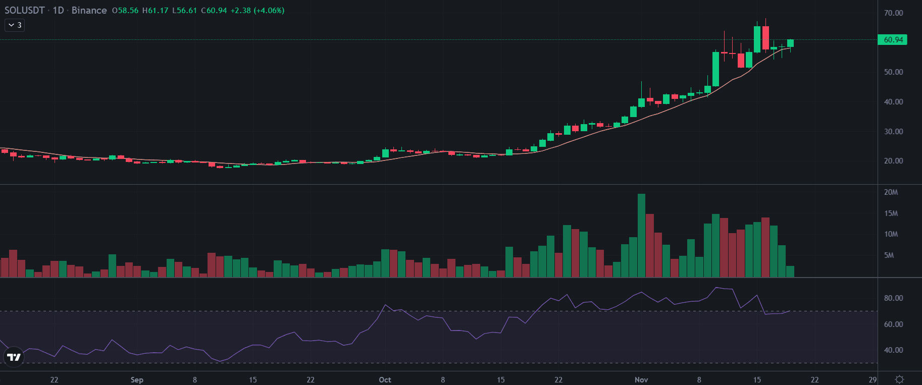This screenshot has height=385, width=922.
Task: Click the 70.00 price axis label
Action: (893, 13)
